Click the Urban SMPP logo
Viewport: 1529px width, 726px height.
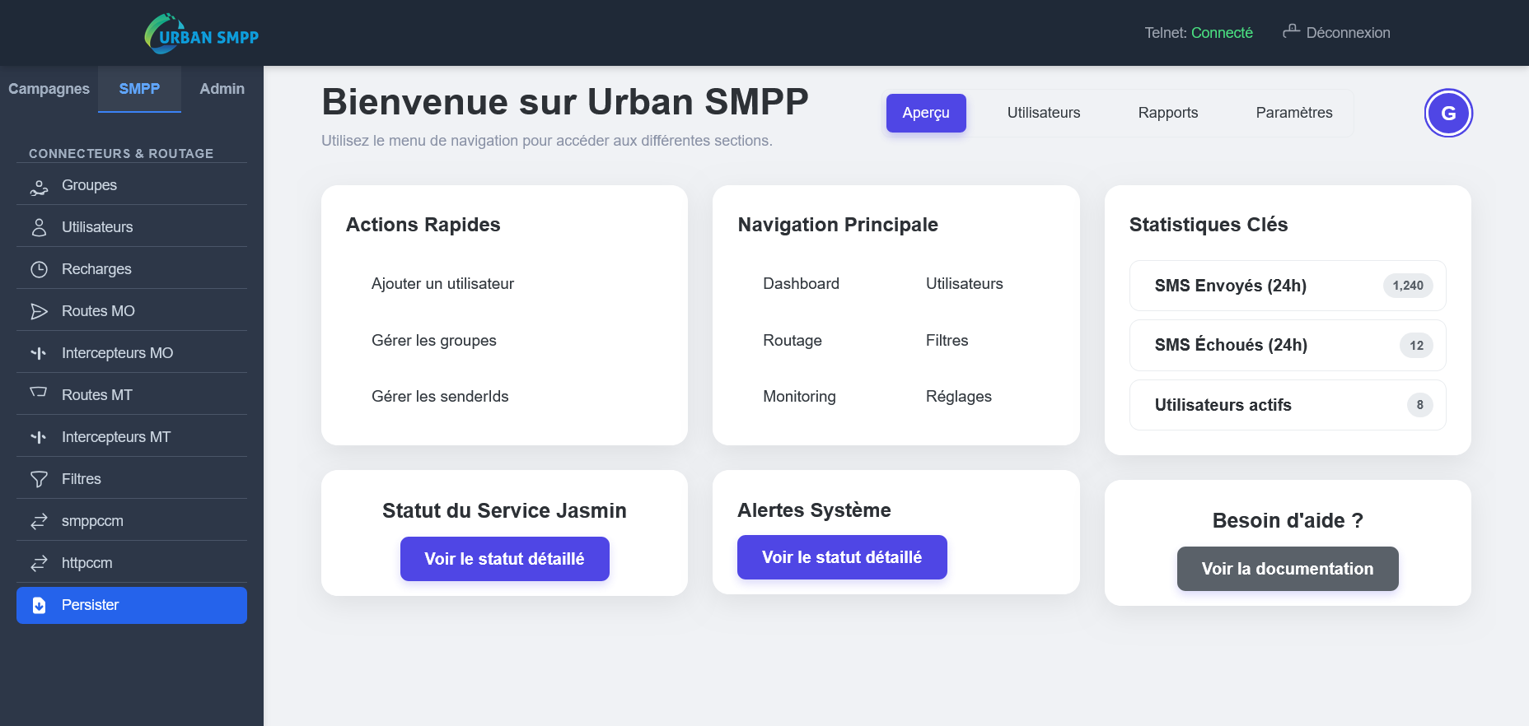pos(202,35)
